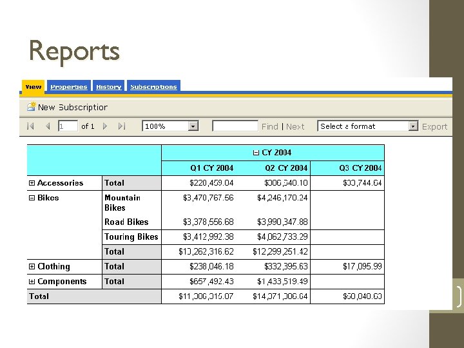464x348 pixels.
Task: Click the Export link
Action: 434,127
